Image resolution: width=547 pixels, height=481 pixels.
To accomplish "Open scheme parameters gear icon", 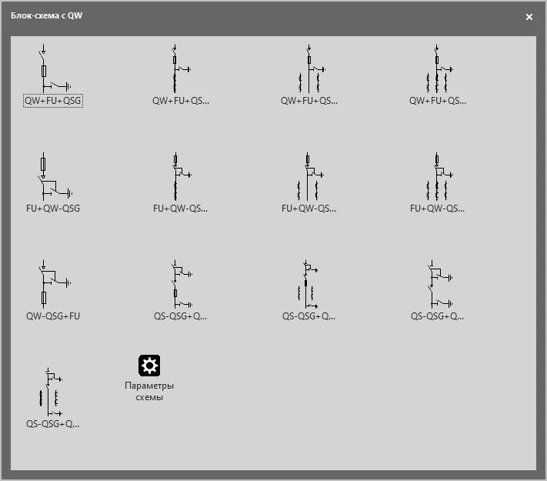I will (x=149, y=366).
